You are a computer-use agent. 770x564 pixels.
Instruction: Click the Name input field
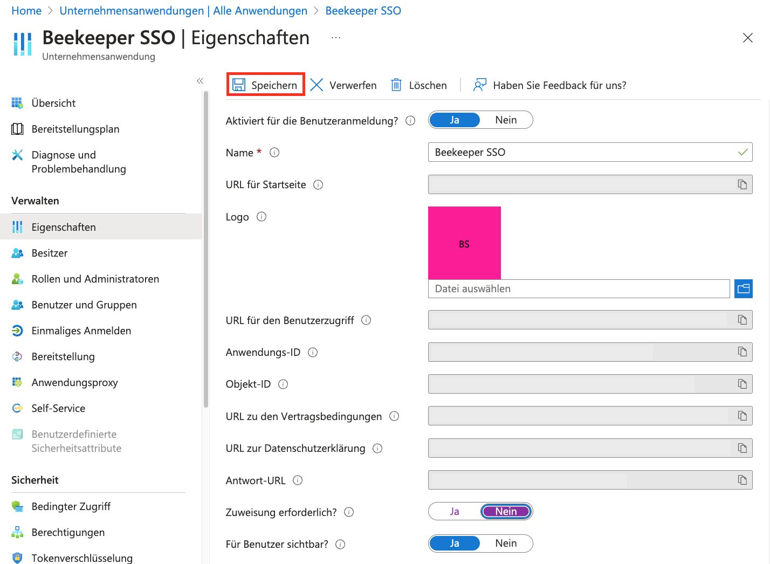click(x=590, y=152)
